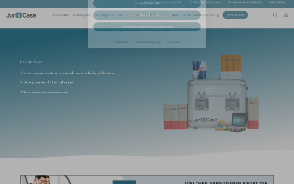Click the JurCase suitcase product image
294x184 pixels.
pyautogui.click(x=211, y=93)
